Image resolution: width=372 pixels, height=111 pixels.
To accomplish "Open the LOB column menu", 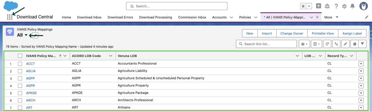I will click(320, 56).
